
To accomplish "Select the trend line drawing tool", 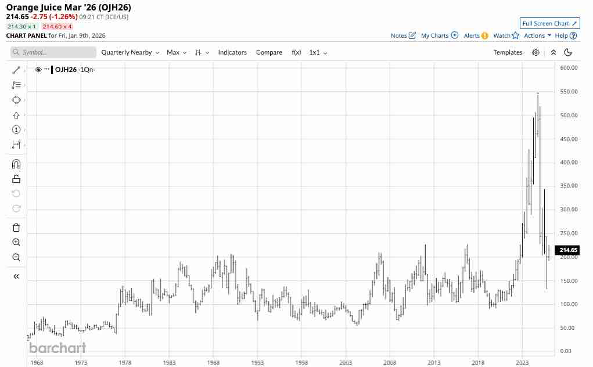I will 16,70.
